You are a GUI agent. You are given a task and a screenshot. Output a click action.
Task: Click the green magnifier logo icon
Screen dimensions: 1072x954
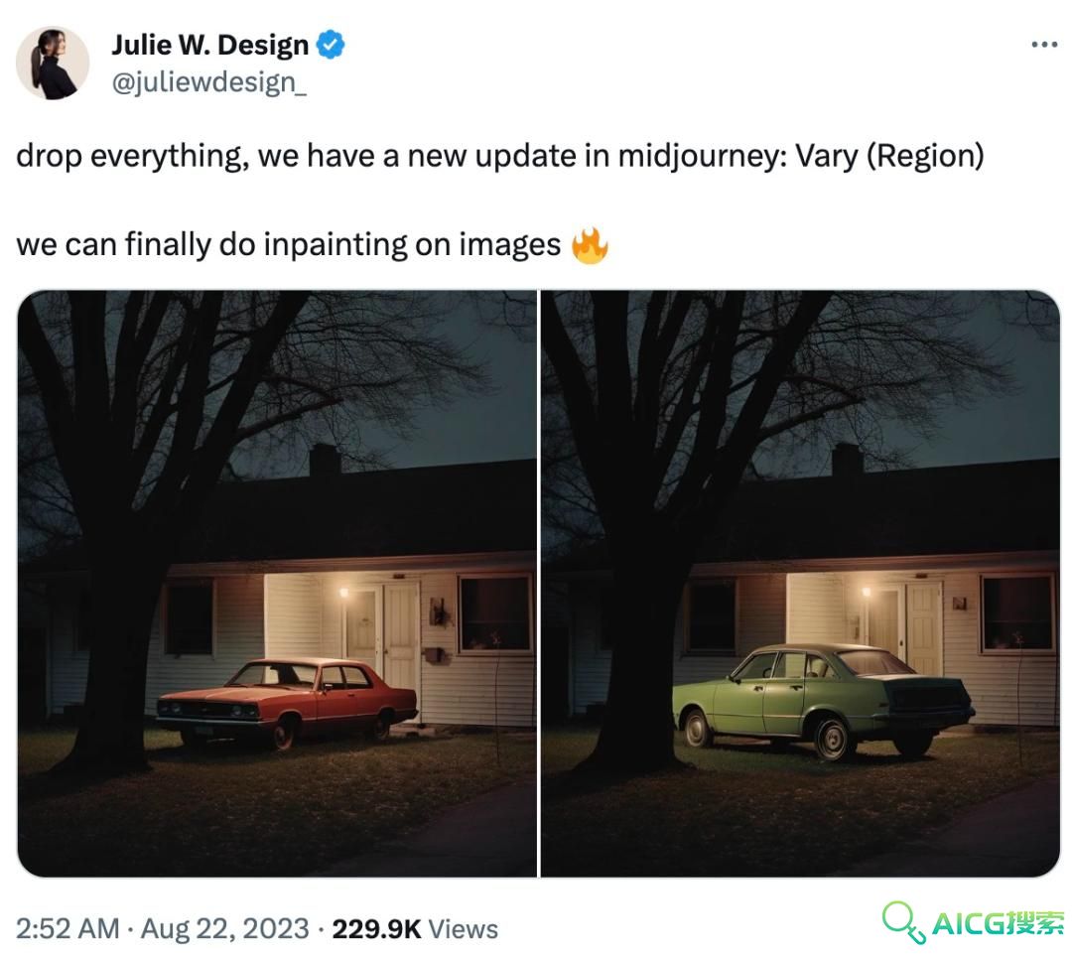pyautogui.click(x=903, y=922)
